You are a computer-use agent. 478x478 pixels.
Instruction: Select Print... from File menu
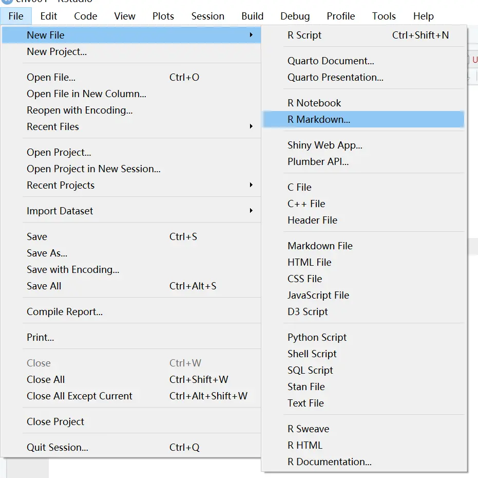[131, 337]
